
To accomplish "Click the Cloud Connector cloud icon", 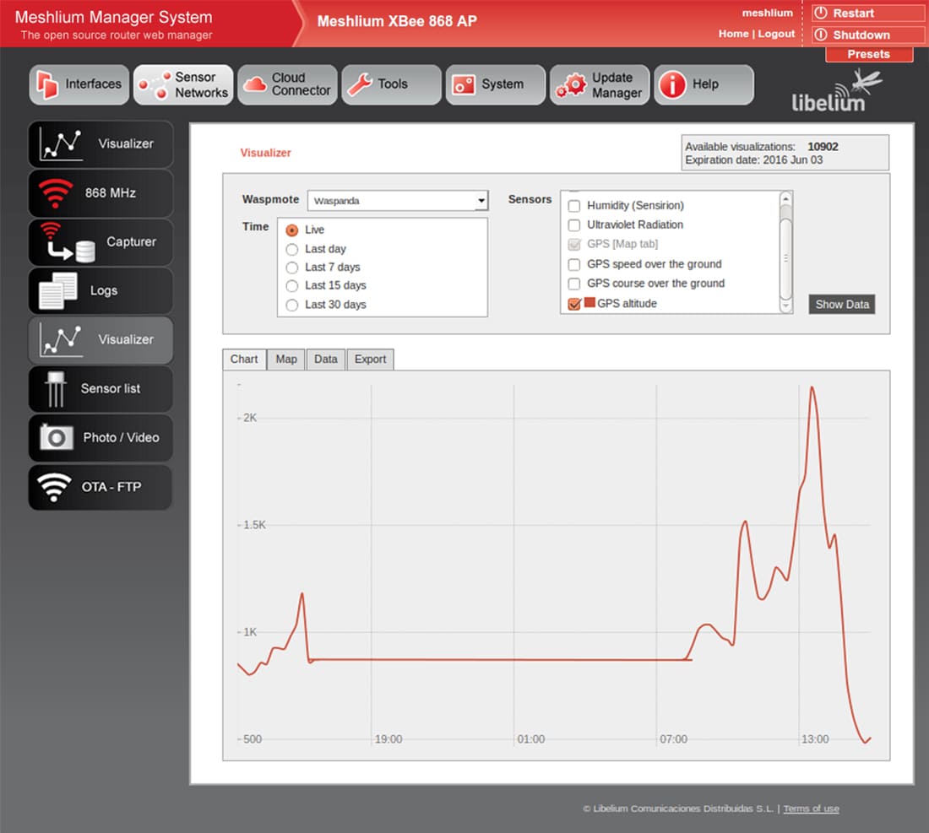I will 255,84.
